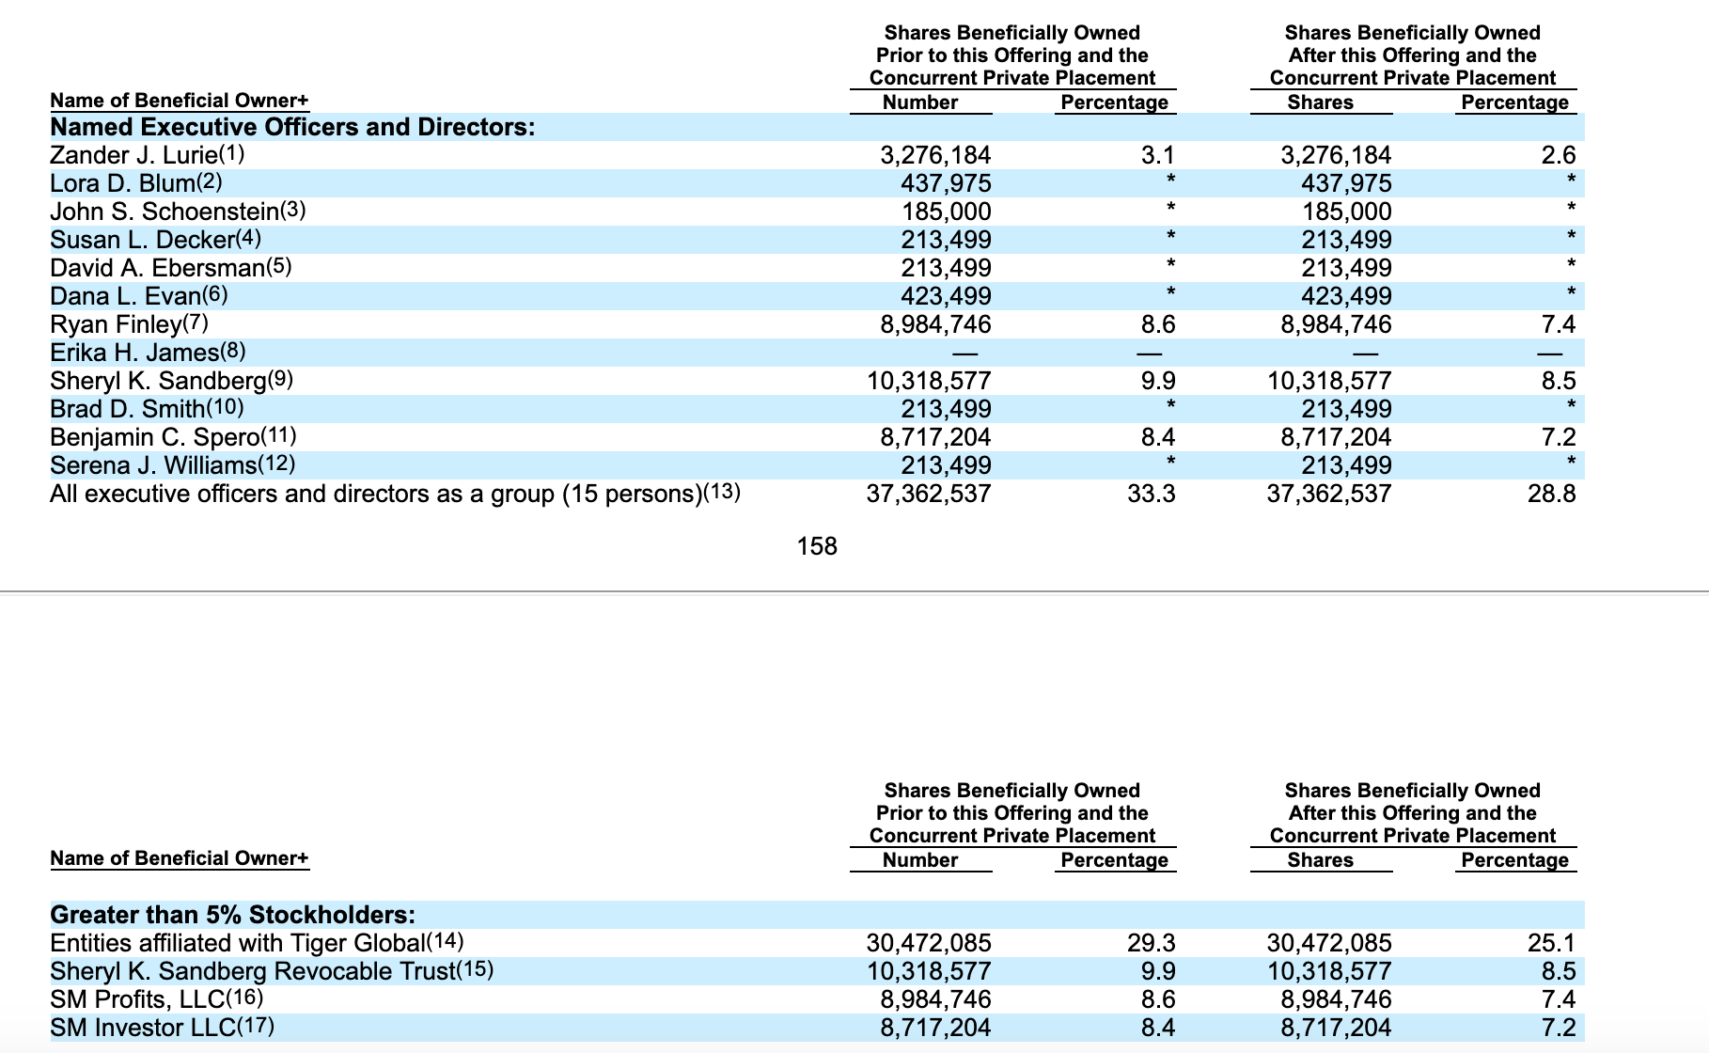Select 'Entities affiliated with Tiger Global(14)'
The height and width of the screenshot is (1053, 1709).
pos(257,942)
